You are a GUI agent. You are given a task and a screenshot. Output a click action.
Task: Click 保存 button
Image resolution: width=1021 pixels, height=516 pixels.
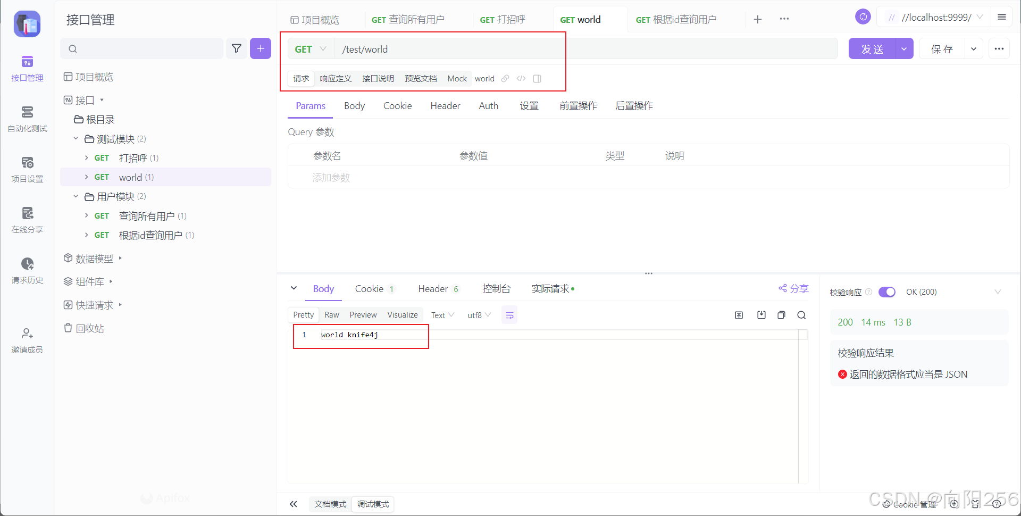coord(942,49)
